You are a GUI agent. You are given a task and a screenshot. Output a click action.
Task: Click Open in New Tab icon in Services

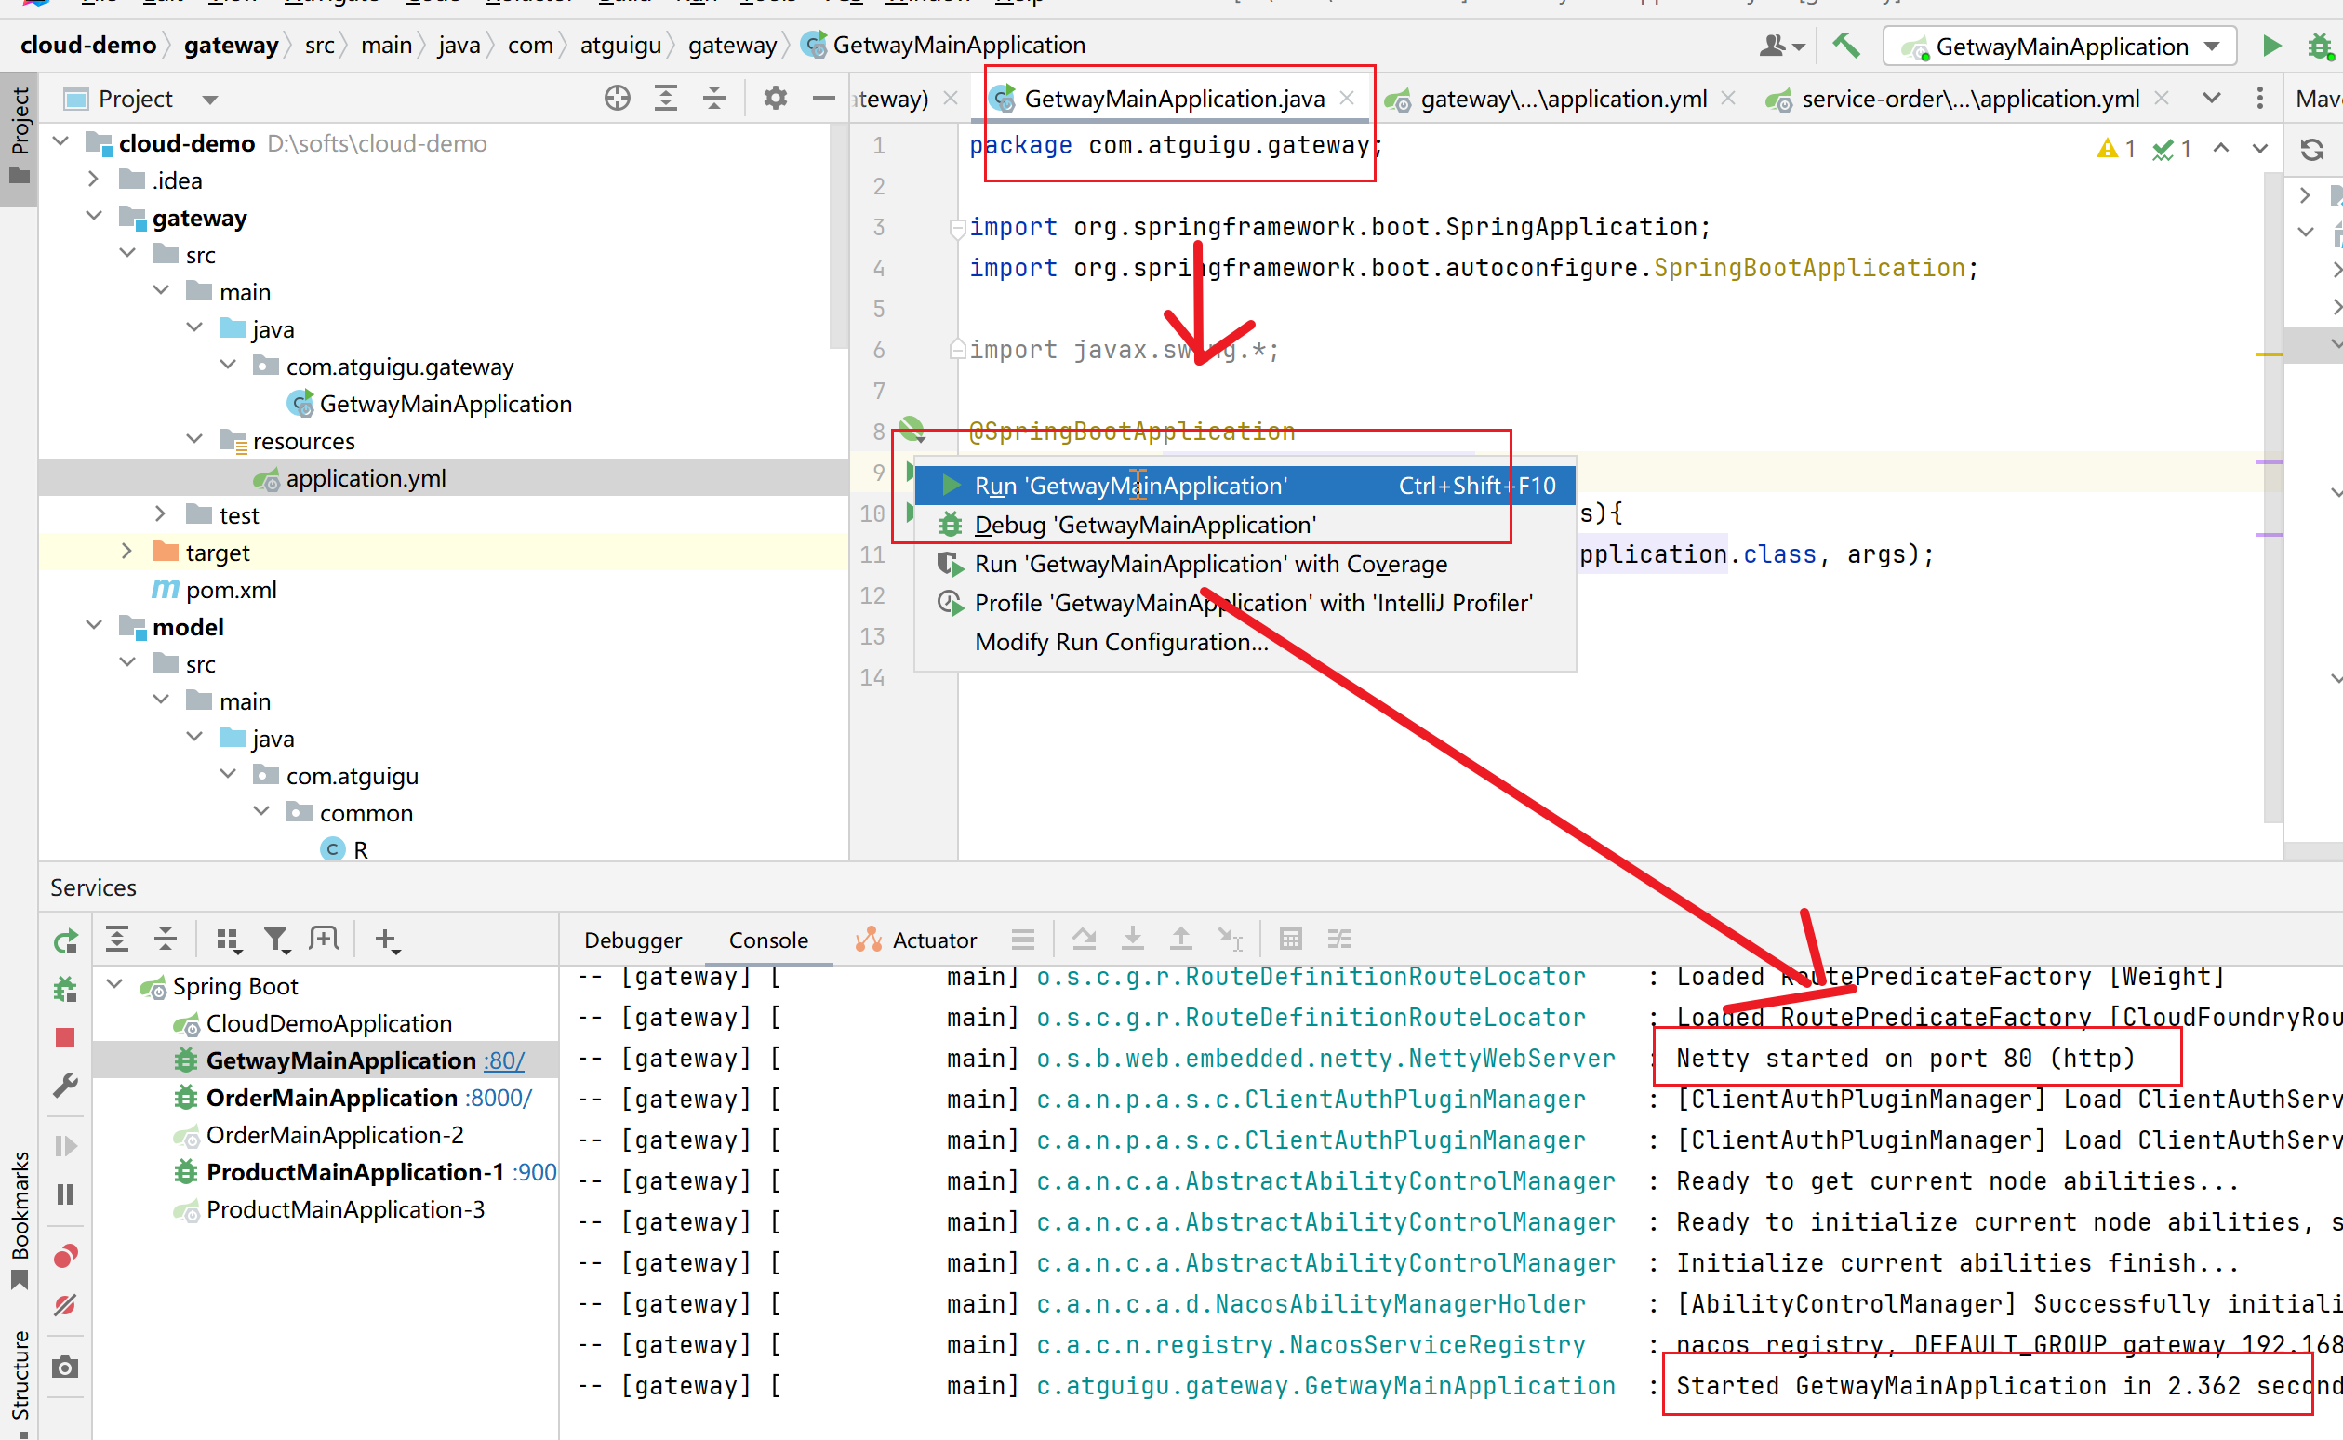coord(324,939)
